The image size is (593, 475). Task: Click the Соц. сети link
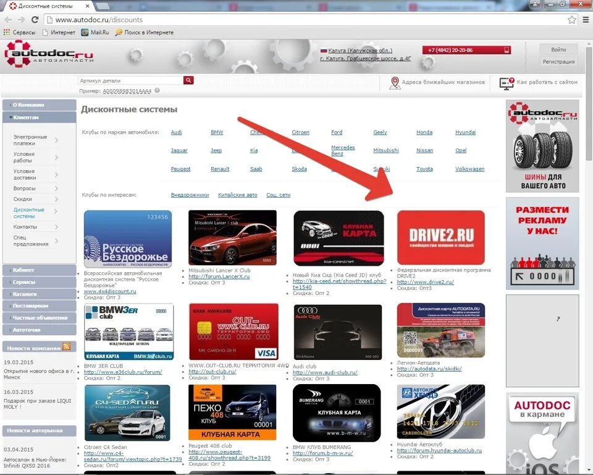point(279,195)
